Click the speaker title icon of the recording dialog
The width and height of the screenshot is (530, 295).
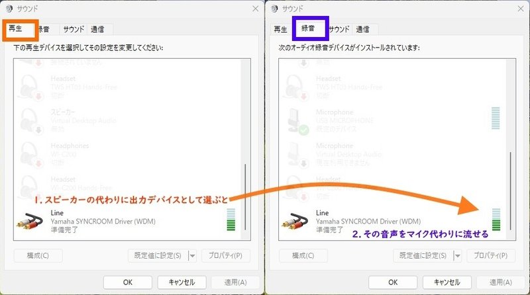tap(274, 9)
